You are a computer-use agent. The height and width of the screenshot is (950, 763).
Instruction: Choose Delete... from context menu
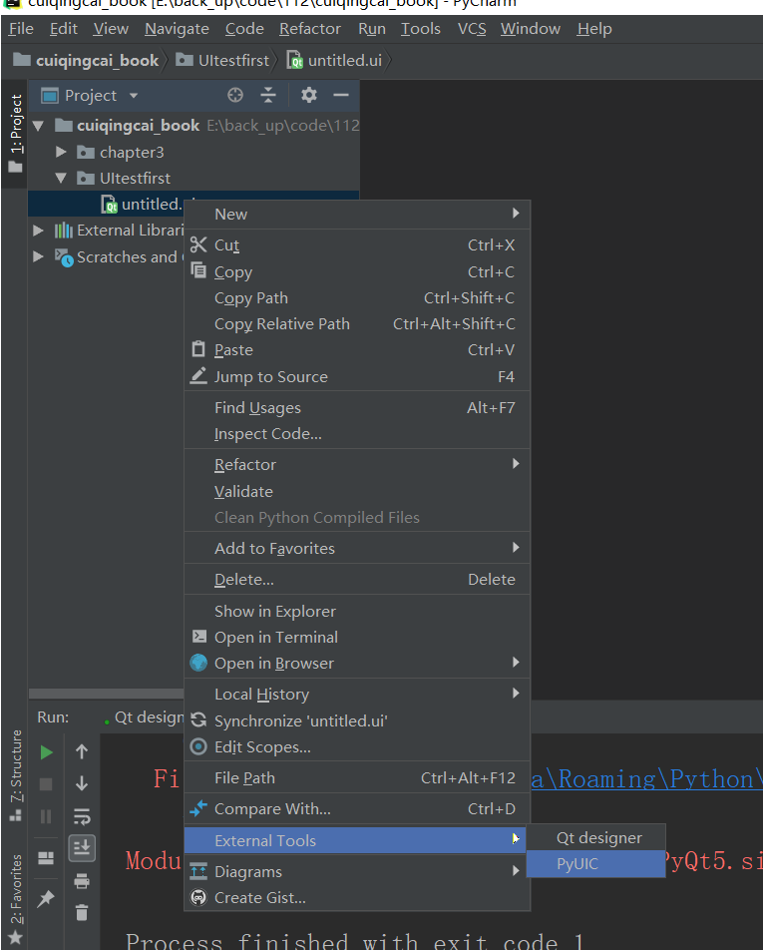coord(357,579)
